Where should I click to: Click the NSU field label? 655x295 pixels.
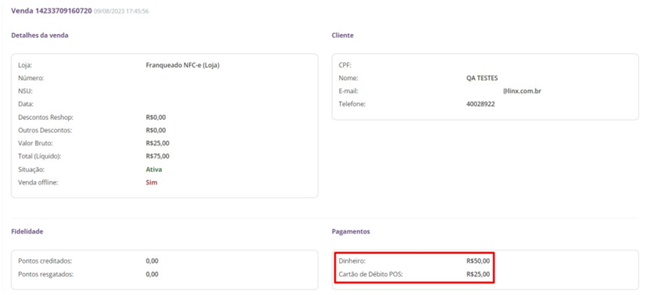[x=25, y=91]
